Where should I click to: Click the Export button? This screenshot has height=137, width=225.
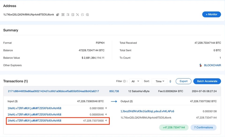183,81
